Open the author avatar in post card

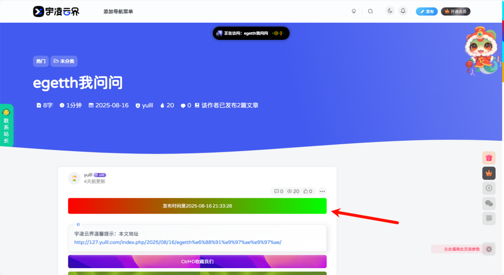pos(74,178)
